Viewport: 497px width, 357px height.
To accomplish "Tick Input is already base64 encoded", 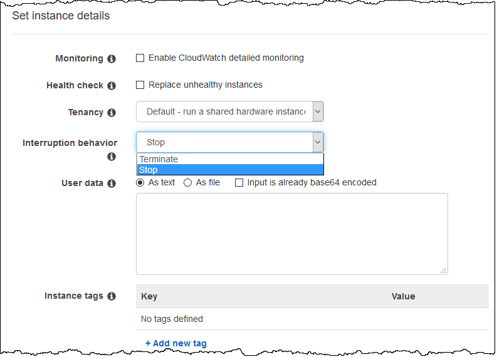I will point(239,183).
